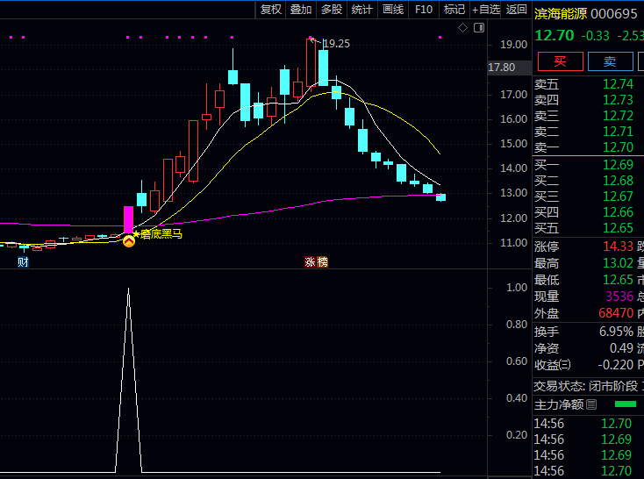644x479 pixels.
Task: Open 统计 statistics from the toolbar
Action: click(361, 10)
